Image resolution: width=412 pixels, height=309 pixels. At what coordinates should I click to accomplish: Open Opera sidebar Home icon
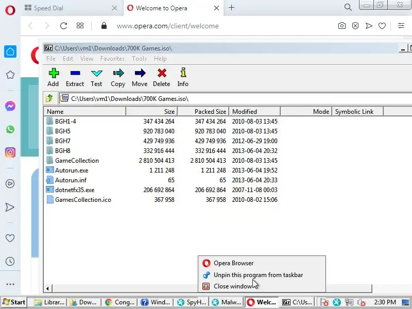pos(10,51)
